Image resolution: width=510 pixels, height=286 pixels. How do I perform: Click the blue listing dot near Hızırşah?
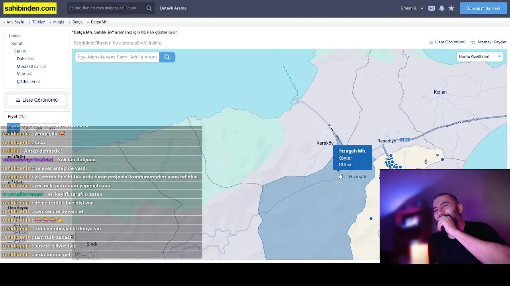(371, 218)
